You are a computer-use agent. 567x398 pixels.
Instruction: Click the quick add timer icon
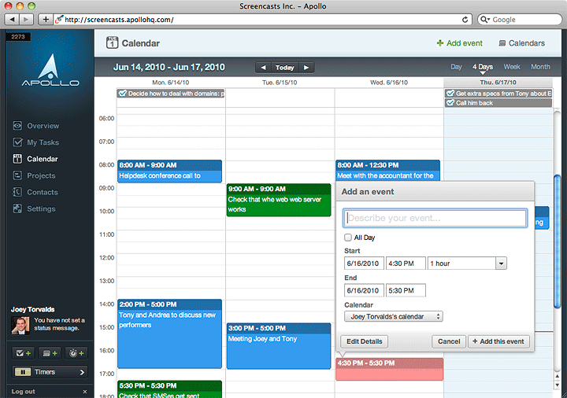pyautogui.click(x=76, y=353)
